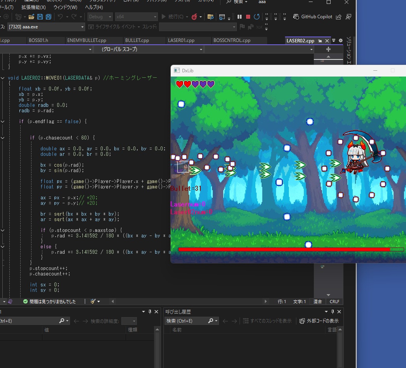
Task: Open the code cleanup broom icon
Action: (x=93, y=301)
